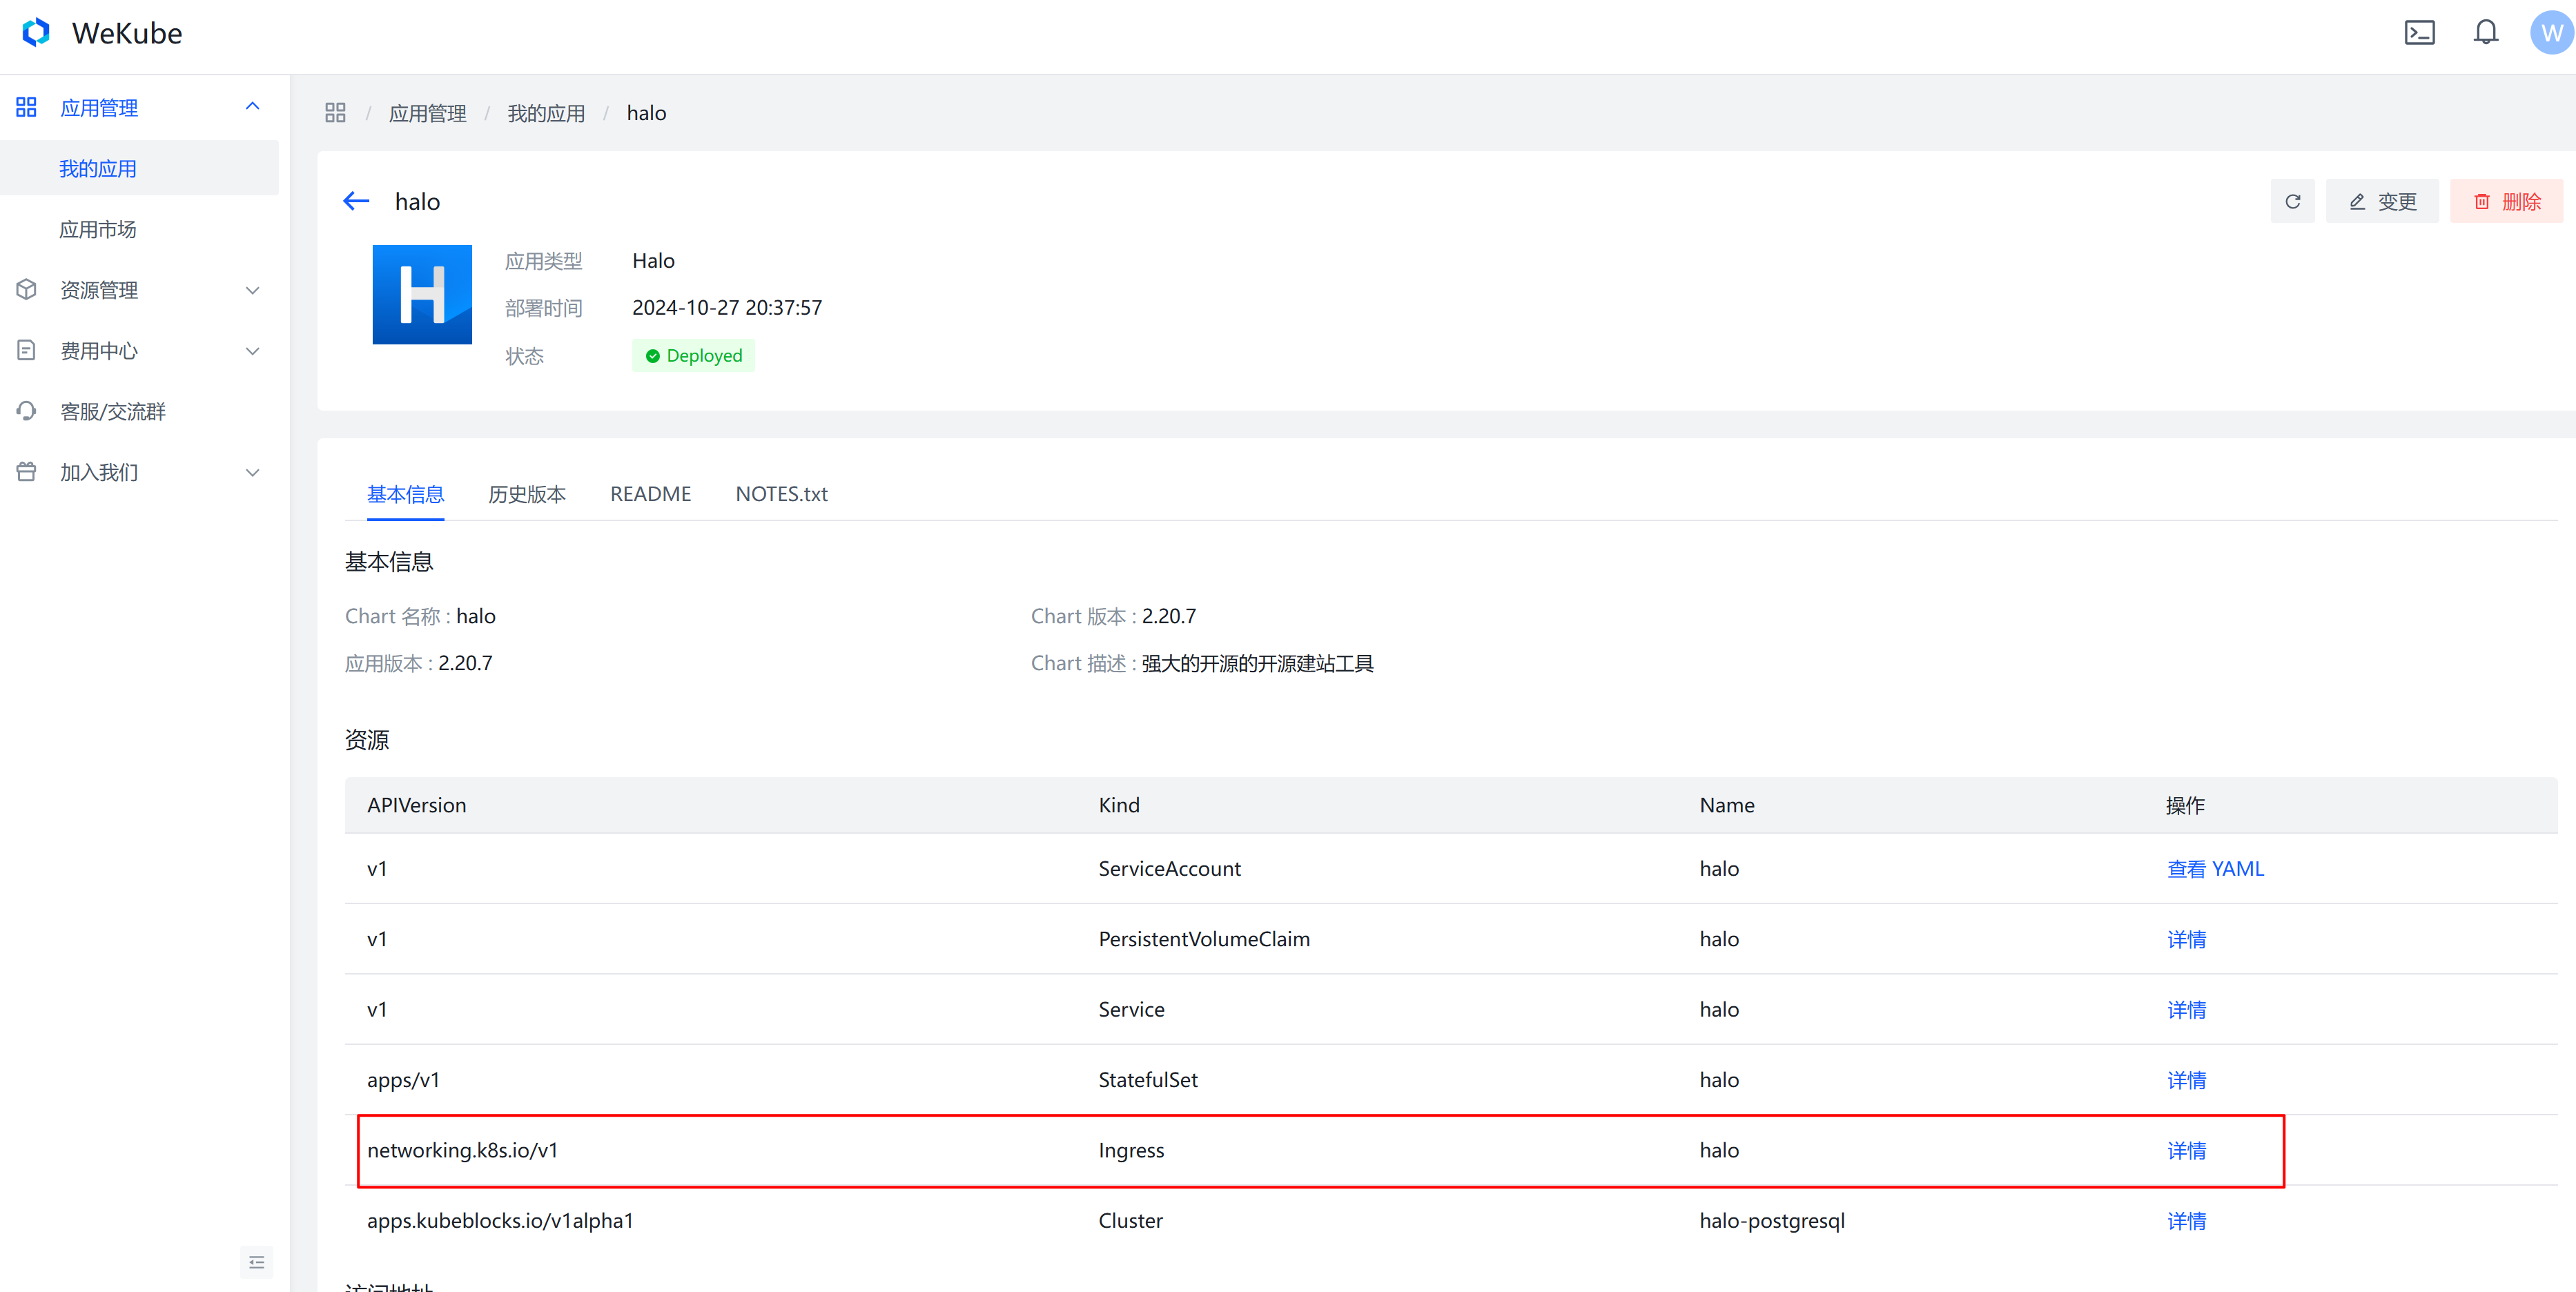Click the ServiceAccount kind cell
2576x1292 pixels.
click(1169, 869)
